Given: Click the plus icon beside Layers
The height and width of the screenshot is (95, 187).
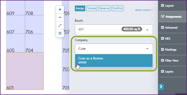Looking at the screenshot, I should 162,71.
